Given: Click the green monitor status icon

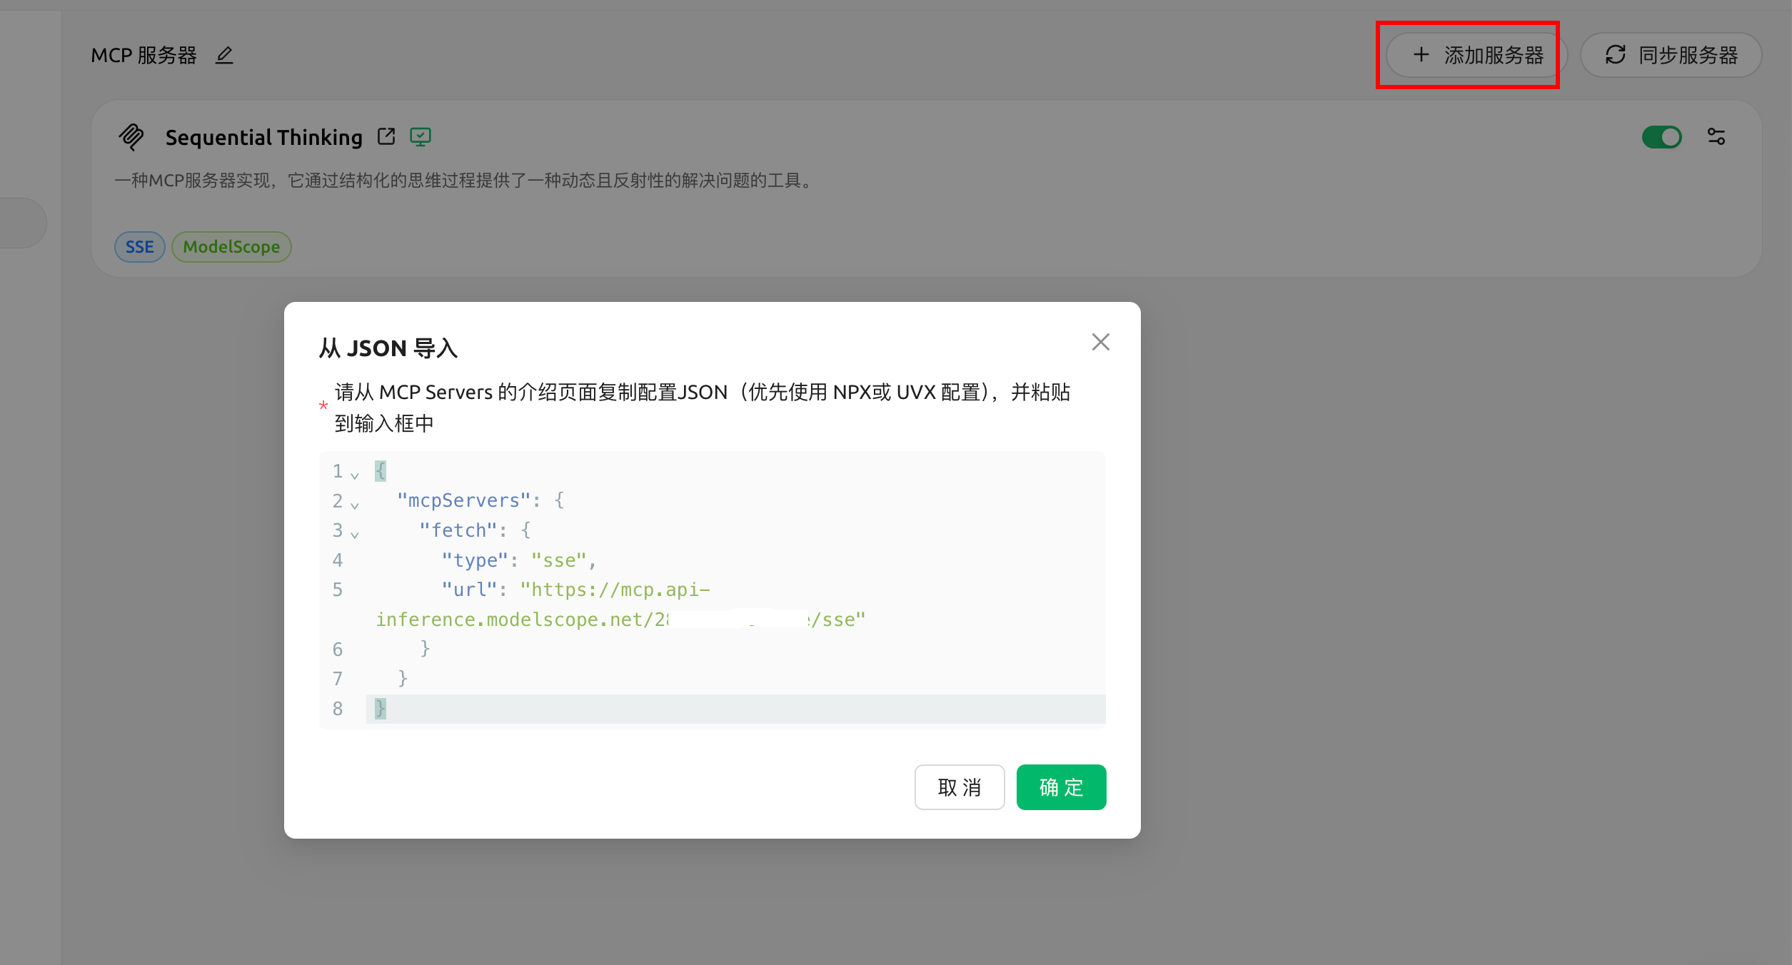Looking at the screenshot, I should pos(421,136).
